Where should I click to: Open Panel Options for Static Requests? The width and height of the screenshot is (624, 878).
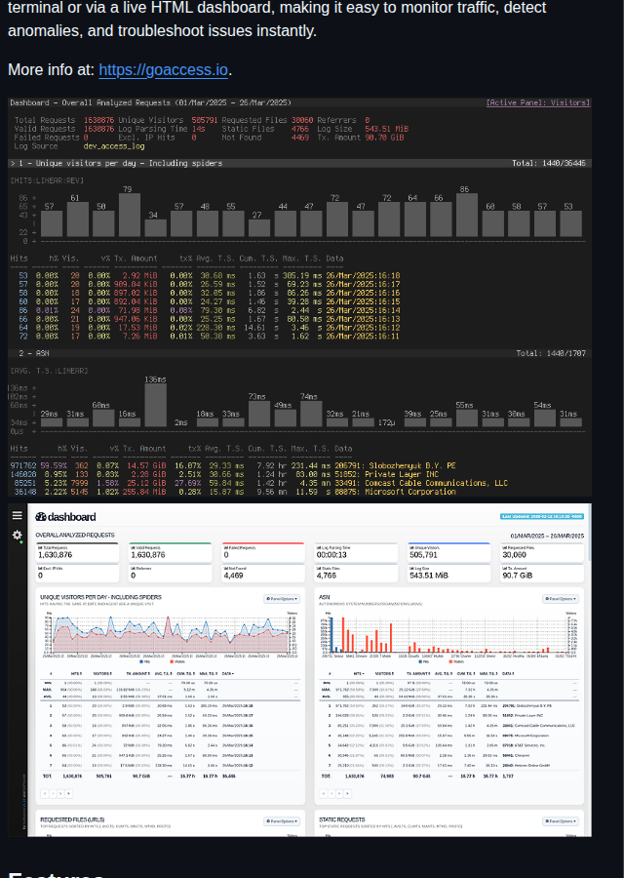coord(561,821)
